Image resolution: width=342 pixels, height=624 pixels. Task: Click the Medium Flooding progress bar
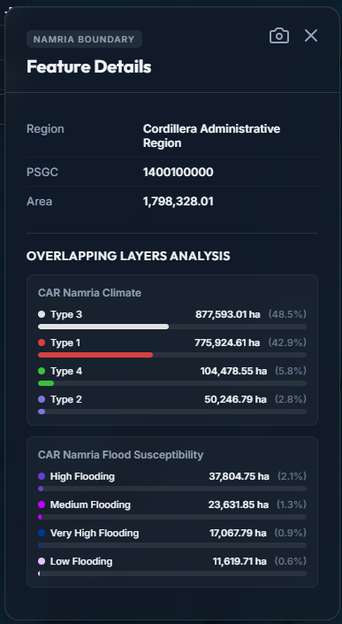point(172,517)
